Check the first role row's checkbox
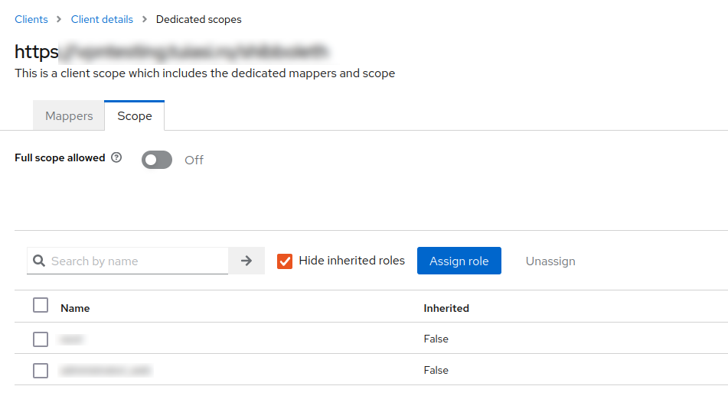The width and height of the screenshot is (728, 412). [41, 339]
